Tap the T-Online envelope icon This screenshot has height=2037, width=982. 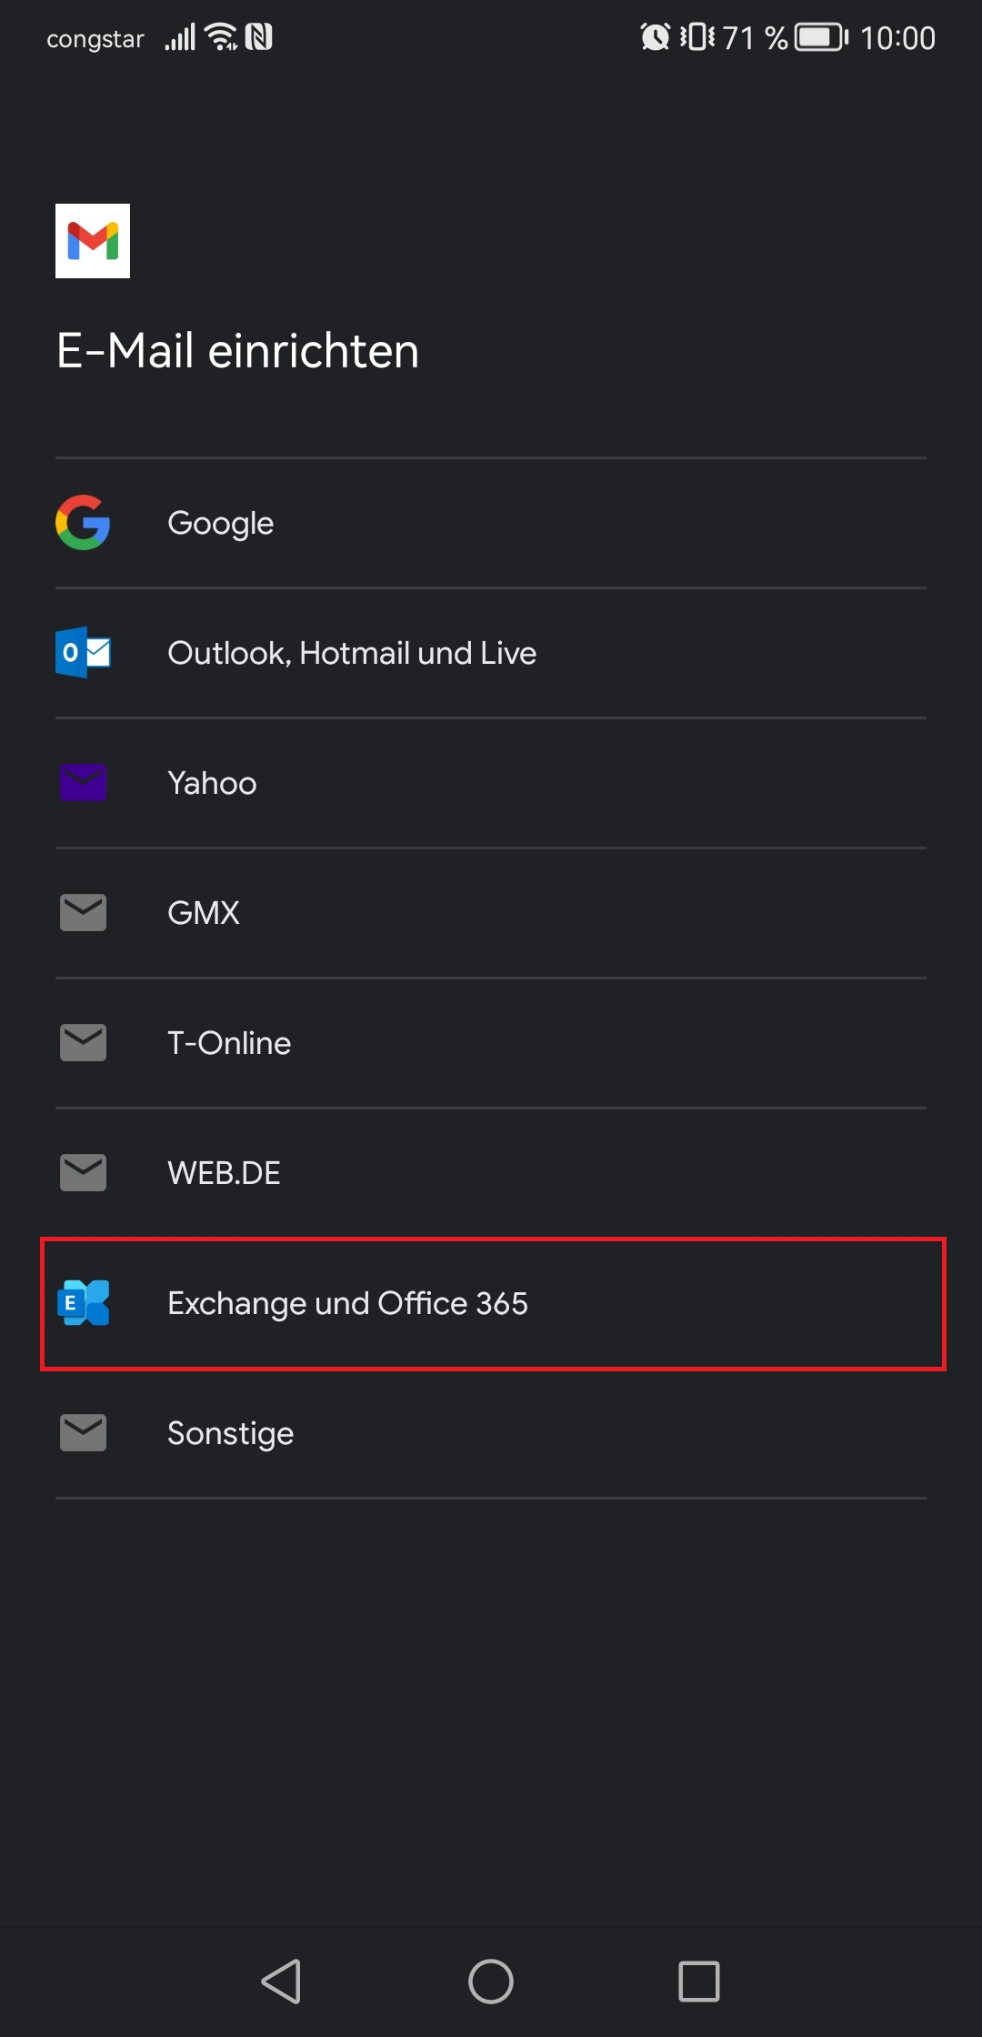click(83, 1042)
